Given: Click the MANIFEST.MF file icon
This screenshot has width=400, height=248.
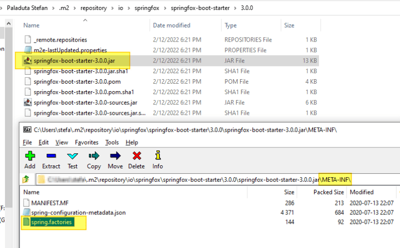Looking at the screenshot, I should [26, 203].
